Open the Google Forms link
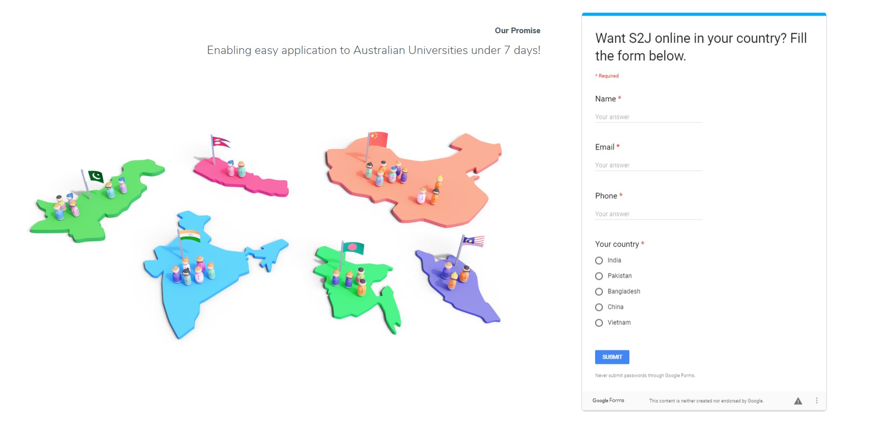875x422 pixels. [608, 401]
